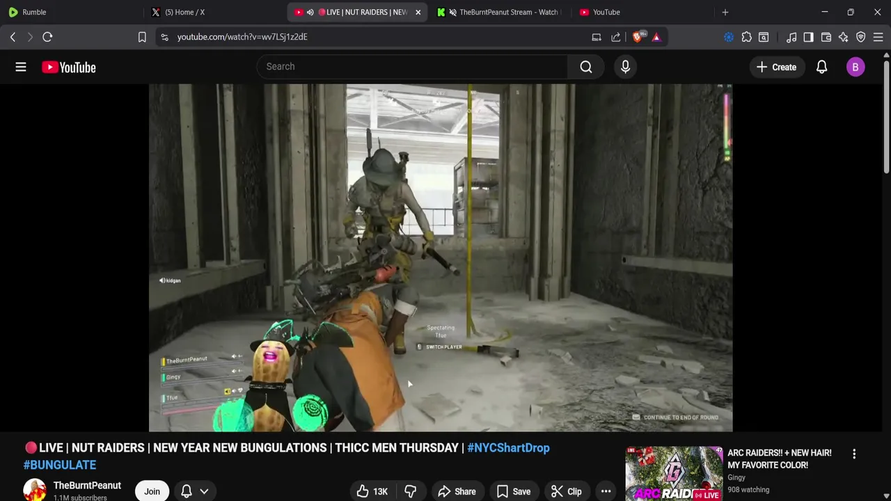The width and height of the screenshot is (891, 501).
Task: Click the Switch Player label in the stream
Action: click(444, 347)
